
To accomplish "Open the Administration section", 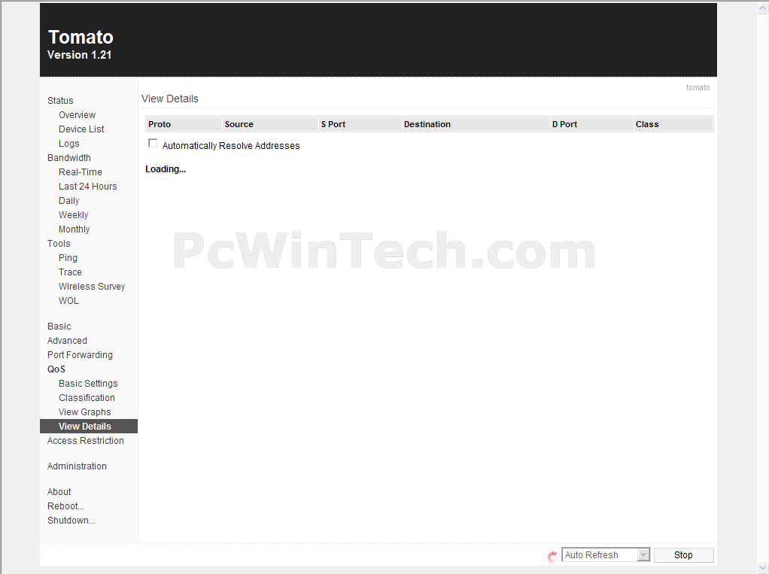I will click(77, 466).
